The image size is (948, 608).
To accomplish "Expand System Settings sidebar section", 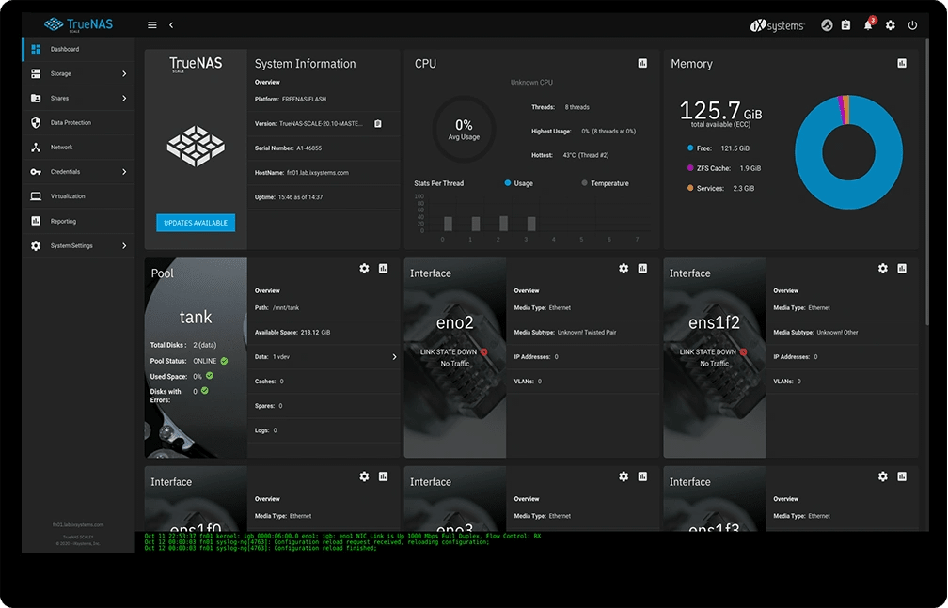I will click(x=124, y=246).
